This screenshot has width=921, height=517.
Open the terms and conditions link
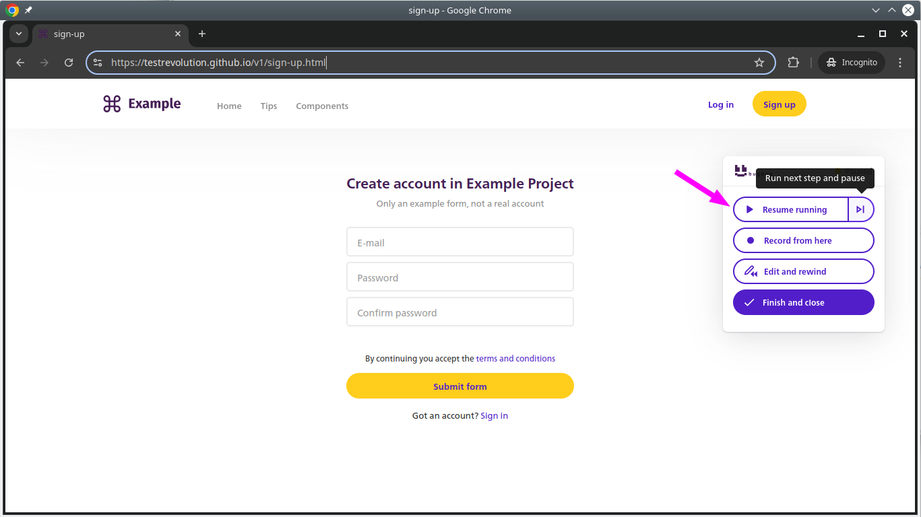tap(515, 359)
